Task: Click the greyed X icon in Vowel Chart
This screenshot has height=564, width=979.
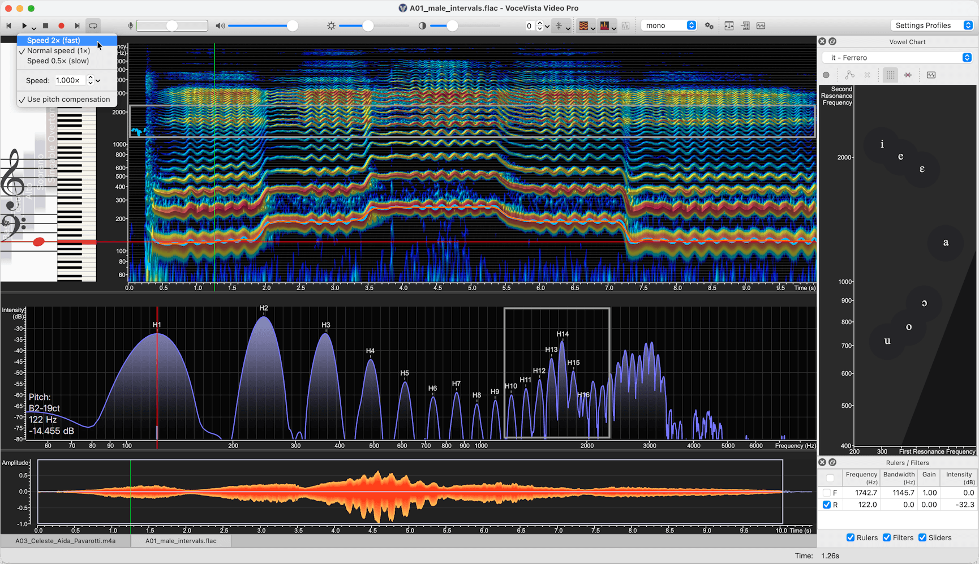Action: (867, 75)
